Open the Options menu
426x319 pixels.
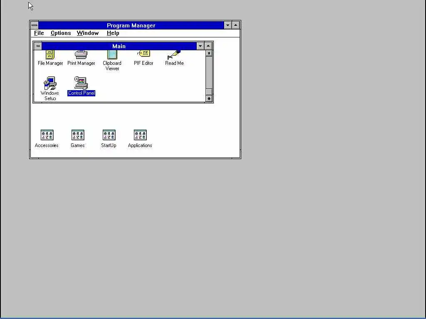[x=61, y=33]
